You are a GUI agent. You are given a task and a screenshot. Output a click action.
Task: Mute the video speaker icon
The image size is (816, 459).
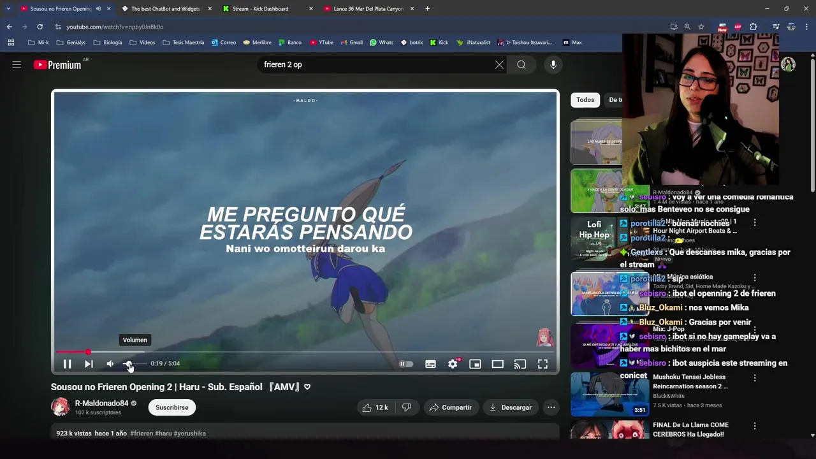coord(110,364)
